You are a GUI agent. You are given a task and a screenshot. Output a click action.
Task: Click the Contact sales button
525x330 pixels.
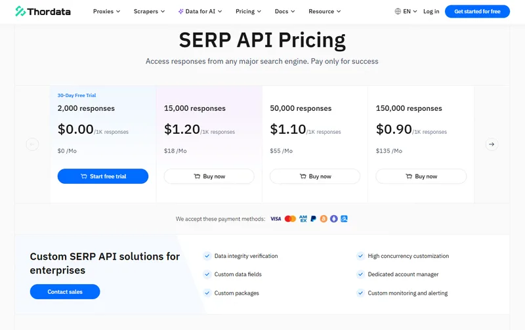(65, 292)
